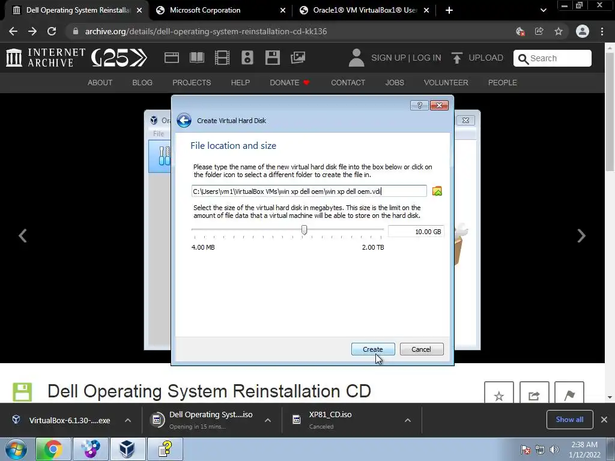
Task: Open the DONATE menu item
Action: (x=289, y=83)
